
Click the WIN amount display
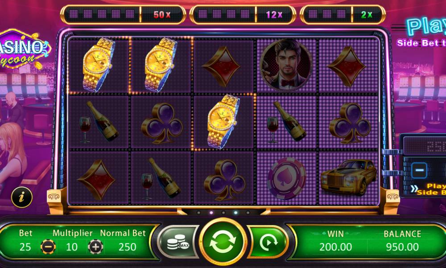pyautogui.click(x=335, y=247)
